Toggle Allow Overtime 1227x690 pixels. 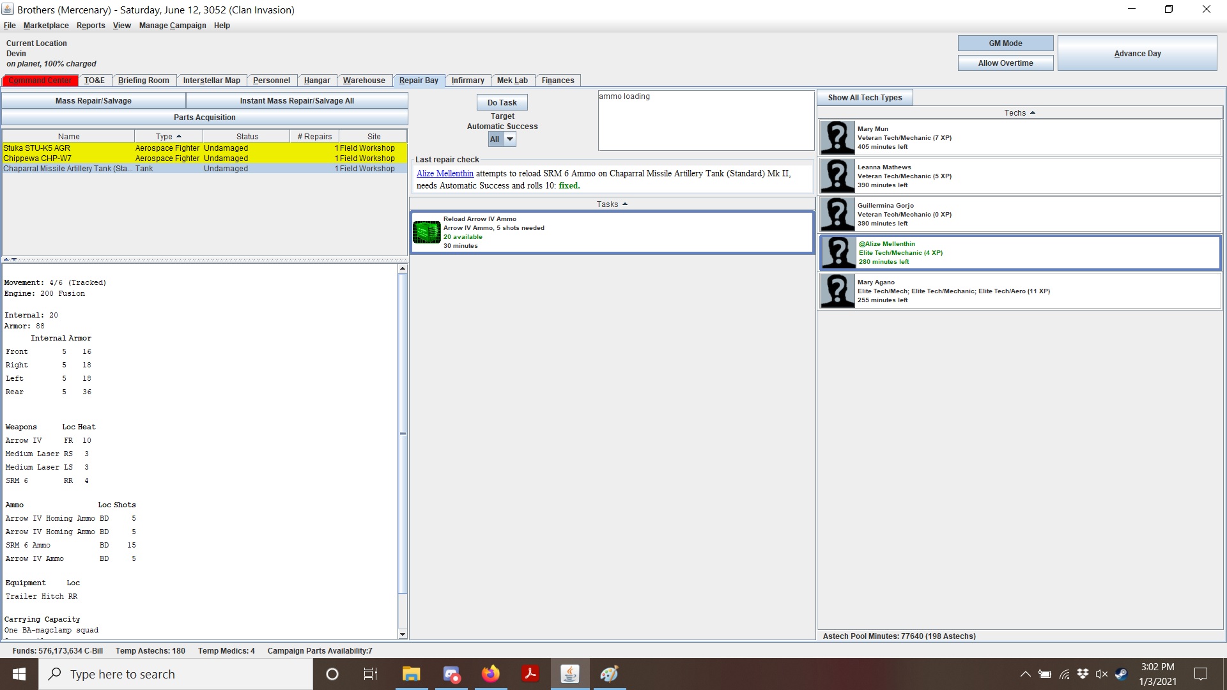pos(1005,63)
